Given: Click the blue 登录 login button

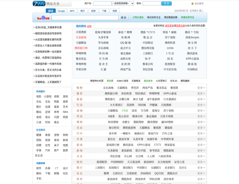Looking at the screenshot, I should click(167, 3).
